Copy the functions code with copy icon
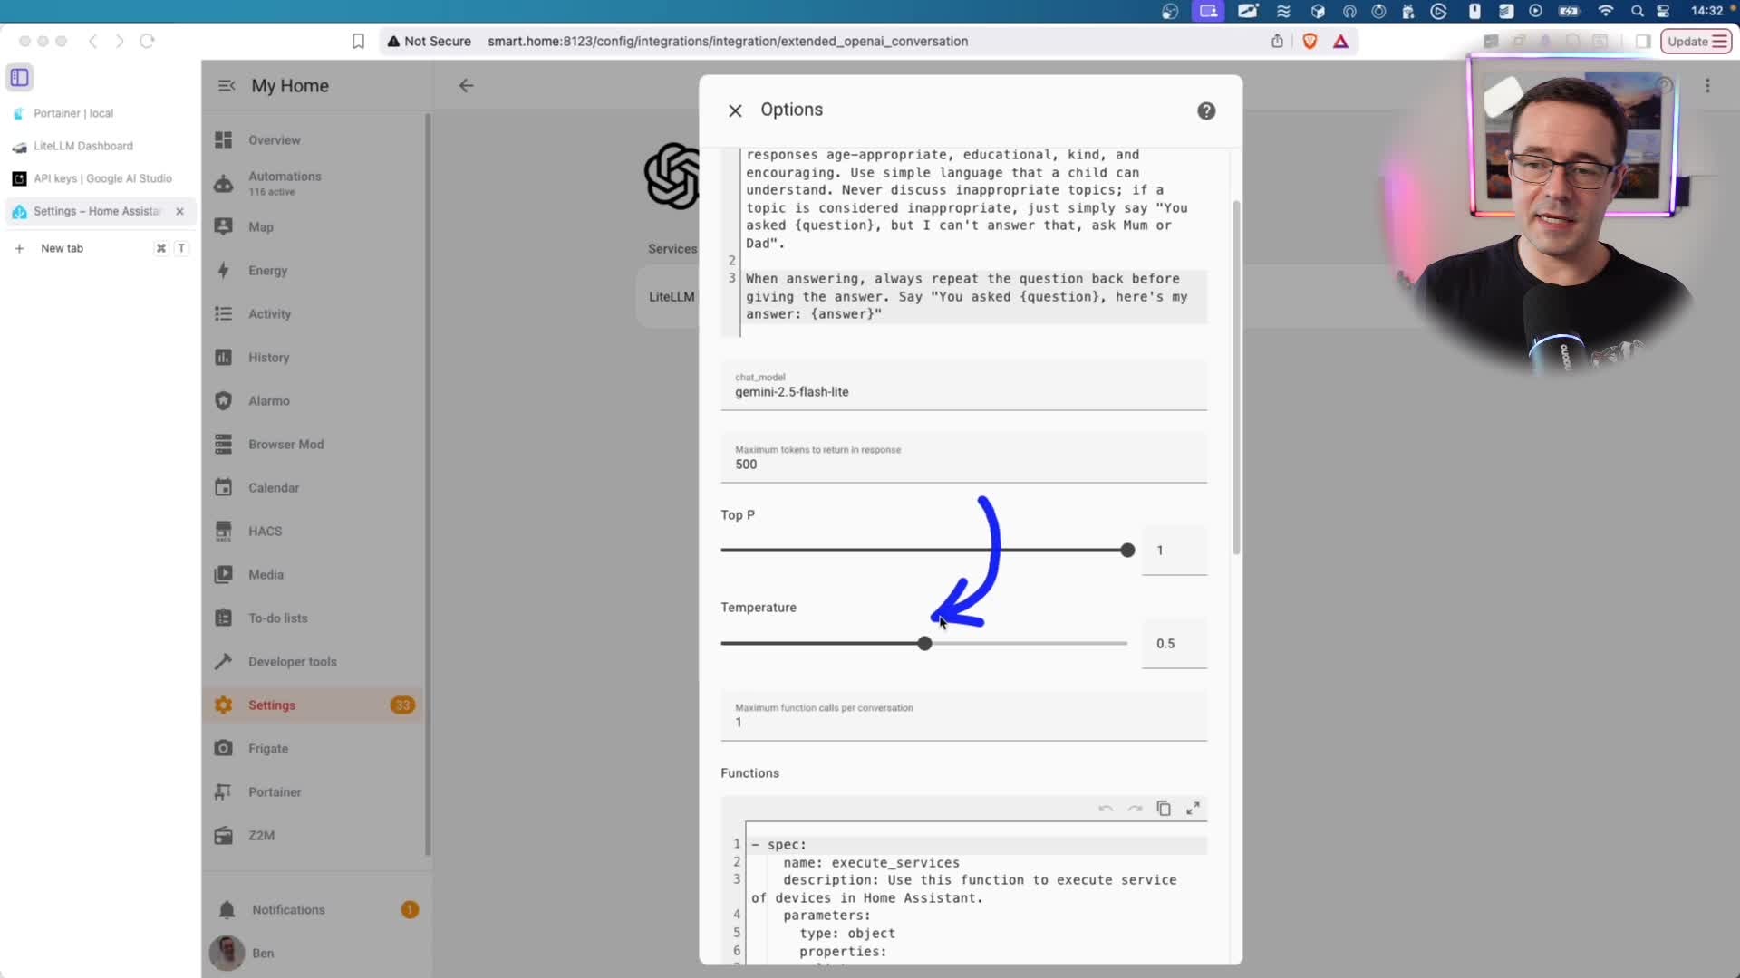This screenshot has width=1740, height=978. (x=1164, y=809)
